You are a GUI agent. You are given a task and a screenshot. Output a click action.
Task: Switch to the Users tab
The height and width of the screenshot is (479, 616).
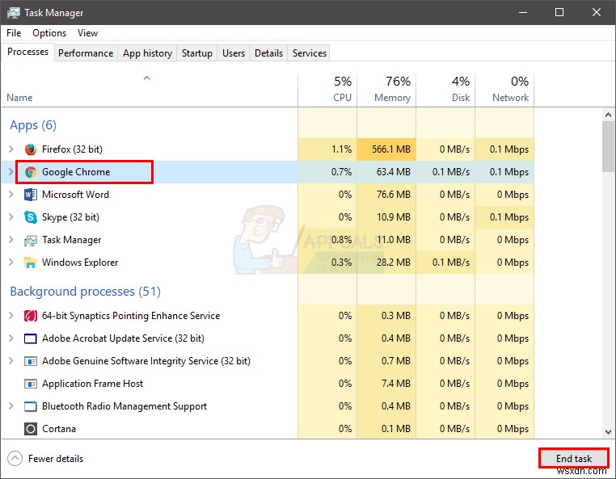tap(234, 53)
